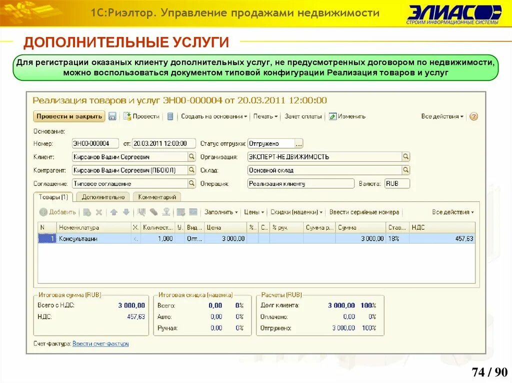Click magnifier icon in Контрагент field

191,170
